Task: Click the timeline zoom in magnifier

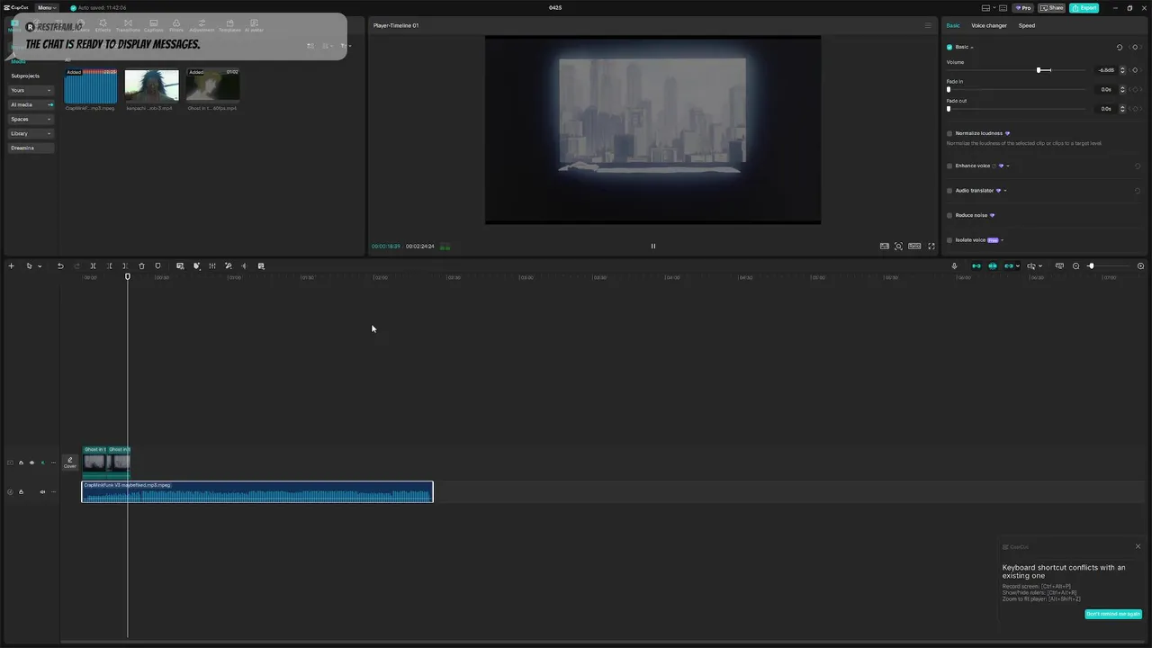Action: [1140, 265]
